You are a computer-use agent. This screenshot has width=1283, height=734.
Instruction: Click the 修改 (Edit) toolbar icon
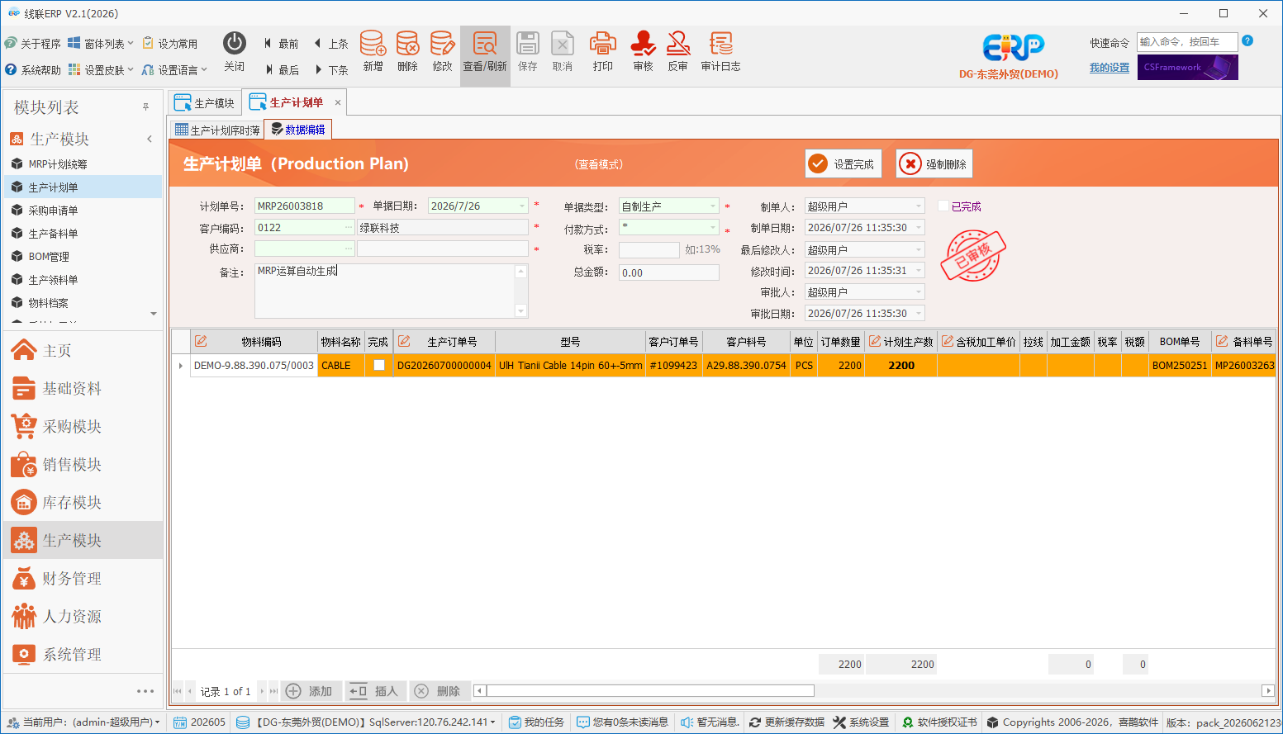[442, 51]
